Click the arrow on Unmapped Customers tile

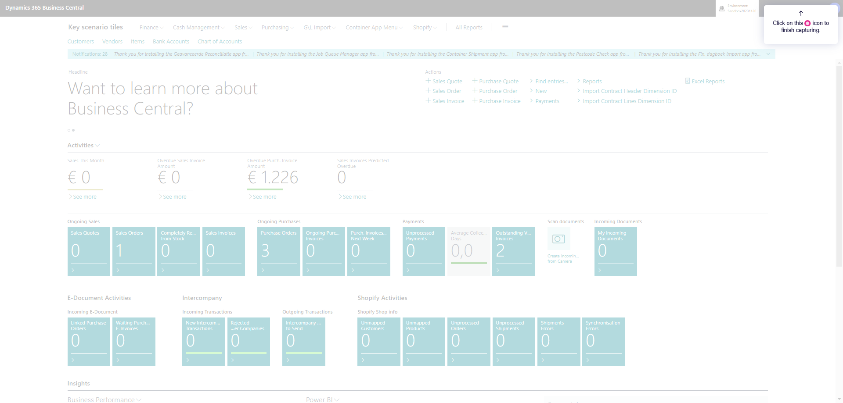coord(363,360)
